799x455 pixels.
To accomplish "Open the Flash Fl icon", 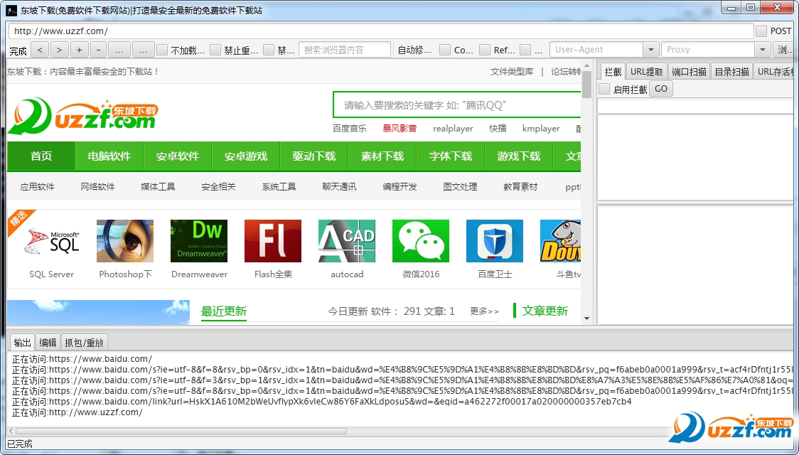I will coord(273,241).
